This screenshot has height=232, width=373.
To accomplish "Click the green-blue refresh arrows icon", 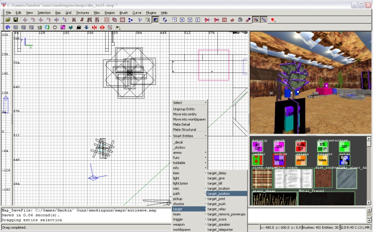I will point(47,27).
